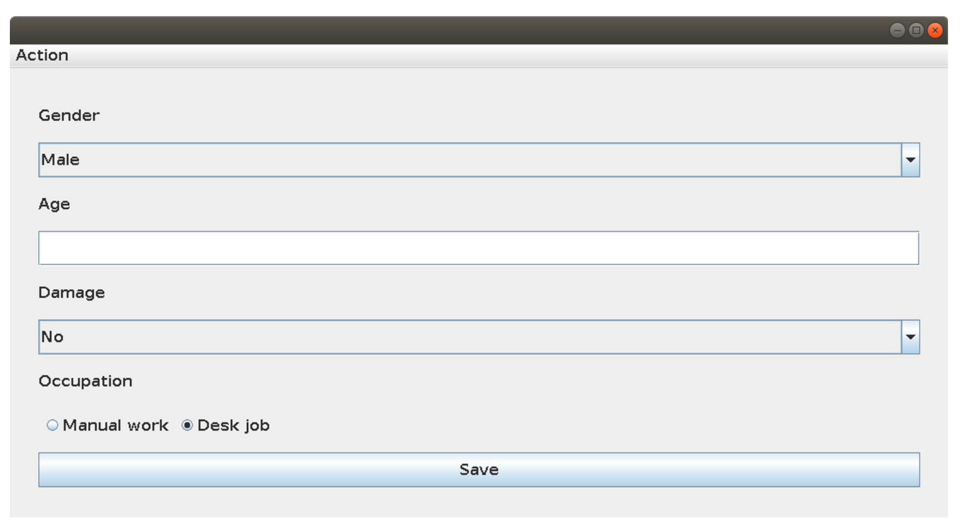
Task: Open the Action menu
Action: 42,55
